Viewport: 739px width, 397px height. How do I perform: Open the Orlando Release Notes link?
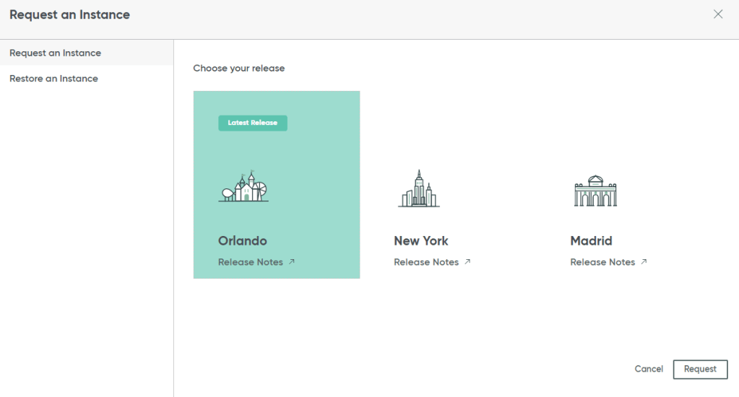[x=251, y=262]
